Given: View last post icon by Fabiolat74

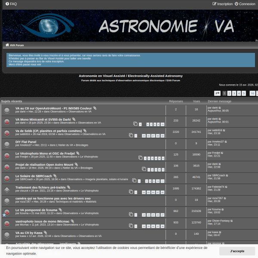Looking at the screenshot, I should coord(226,187).
